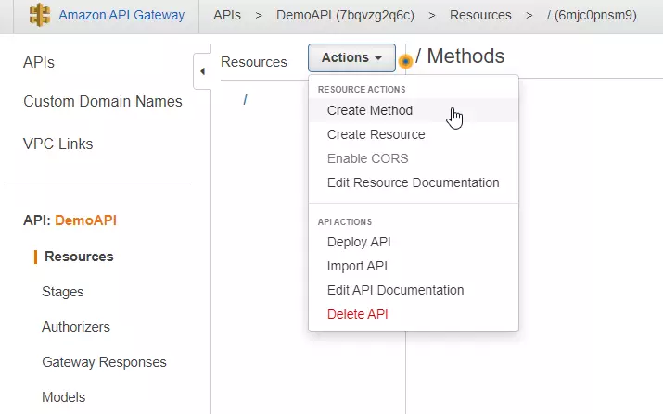Open Custom Domain Names in the sidebar
The image size is (663, 414).
coord(103,101)
